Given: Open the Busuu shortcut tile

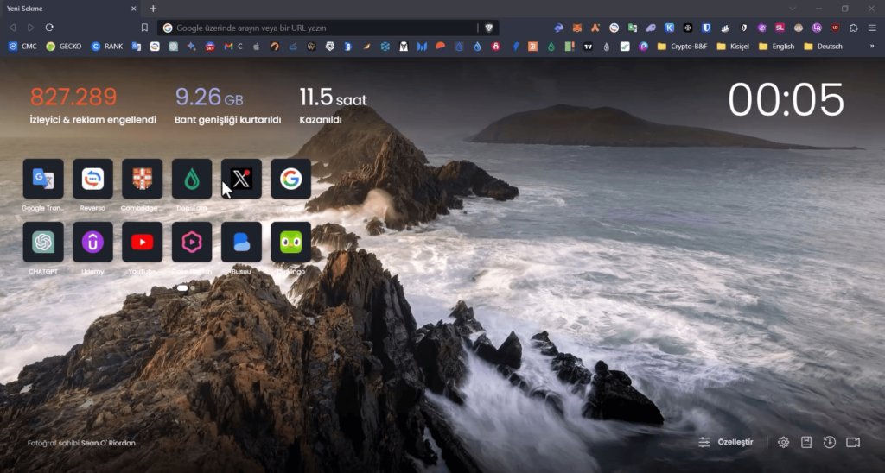Looking at the screenshot, I should pyautogui.click(x=242, y=242).
